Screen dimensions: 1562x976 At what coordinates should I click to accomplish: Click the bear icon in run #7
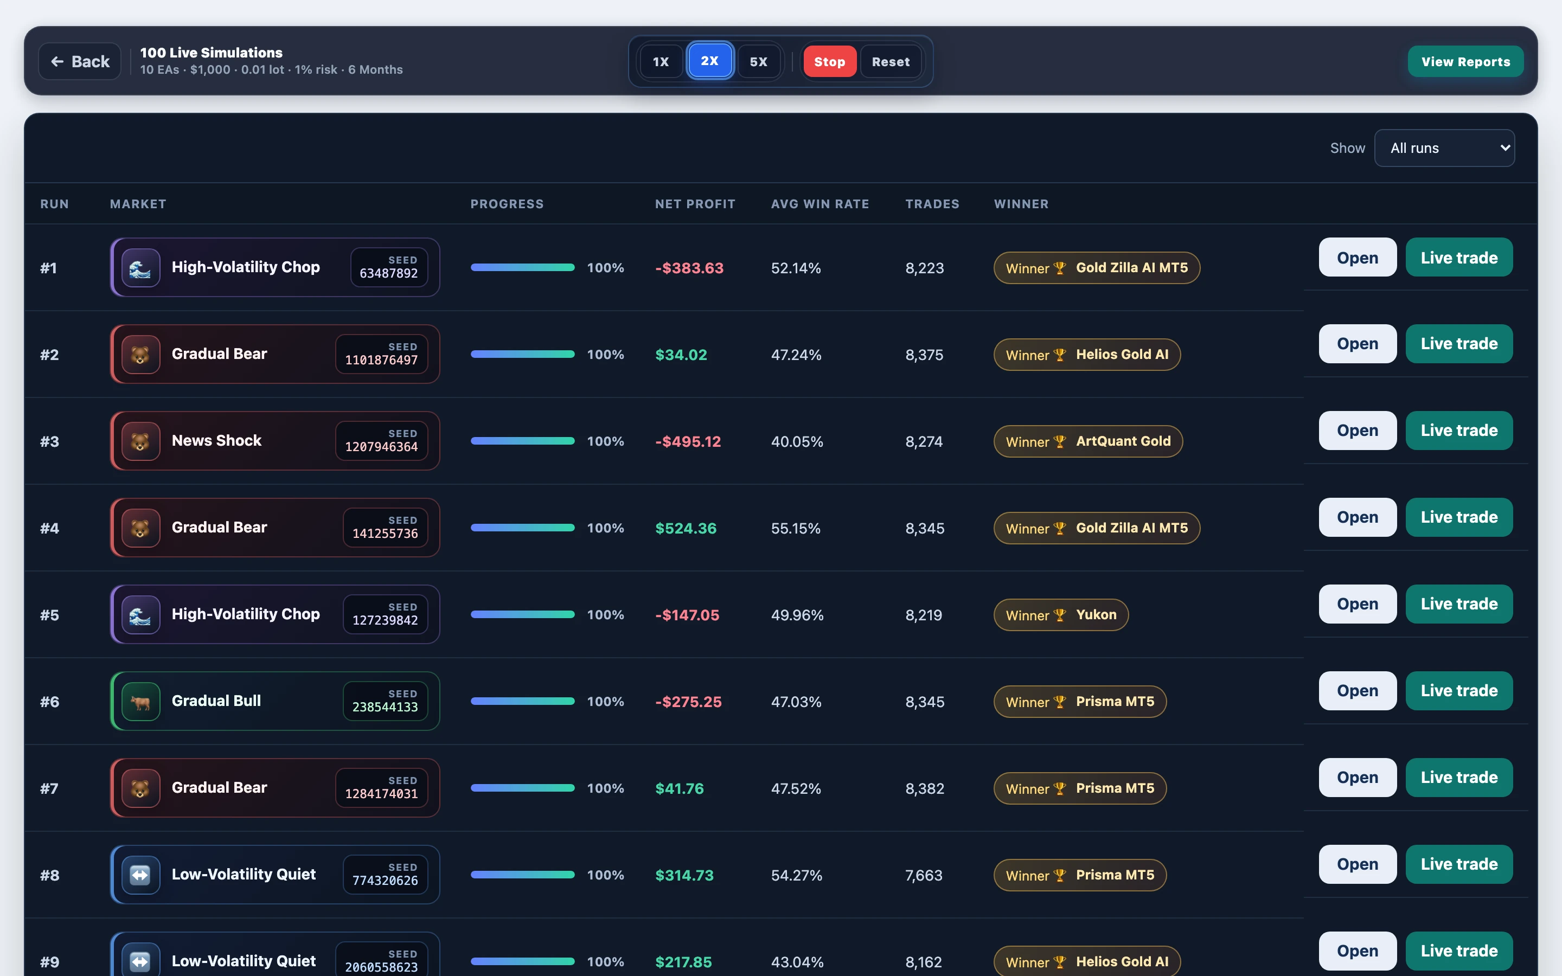point(140,788)
